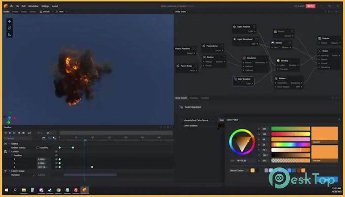Click the Light Ambient node icon
Screen dimensions: 345x197
pyautogui.click(x=235, y=27)
